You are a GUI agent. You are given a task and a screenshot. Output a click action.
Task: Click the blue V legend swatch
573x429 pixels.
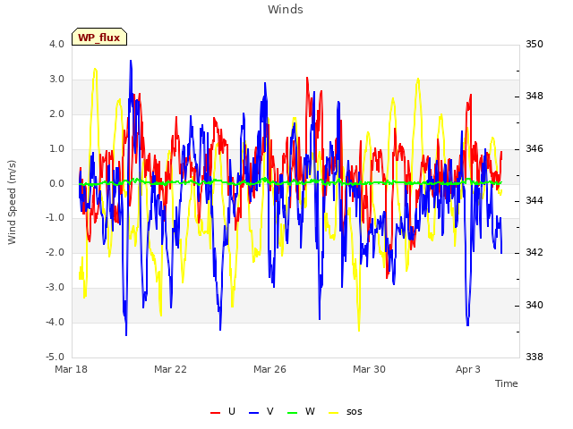click(253, 413)
